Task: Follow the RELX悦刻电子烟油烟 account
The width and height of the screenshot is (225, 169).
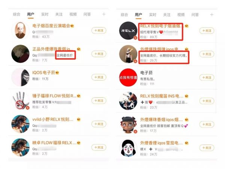Action: [207, 31]
